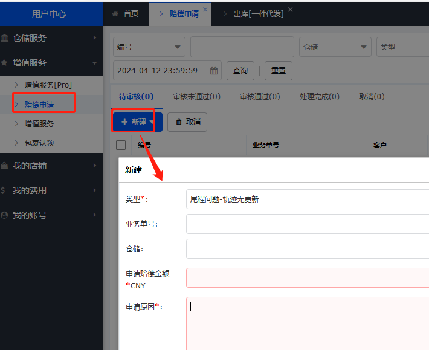
Task: Click the home icon in 首页 tab
Action: tap(115, 13)
